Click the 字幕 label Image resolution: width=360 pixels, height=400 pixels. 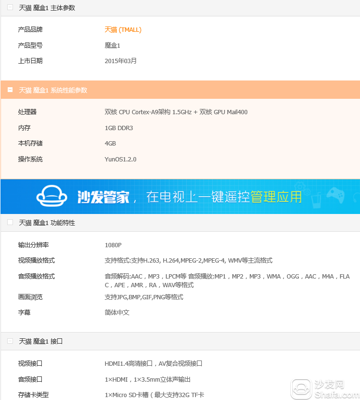pos(24,312)
